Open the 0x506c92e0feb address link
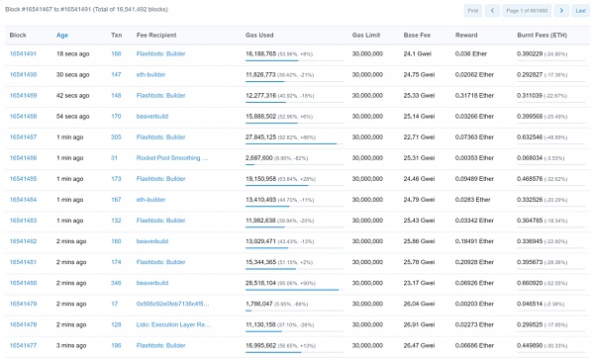 pyautogui.click(x=172, y=304)
